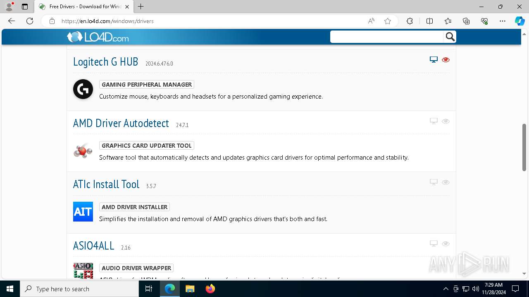
Task: Open the Logitech G HUB logo thumbnail
Action: [83, 89]
